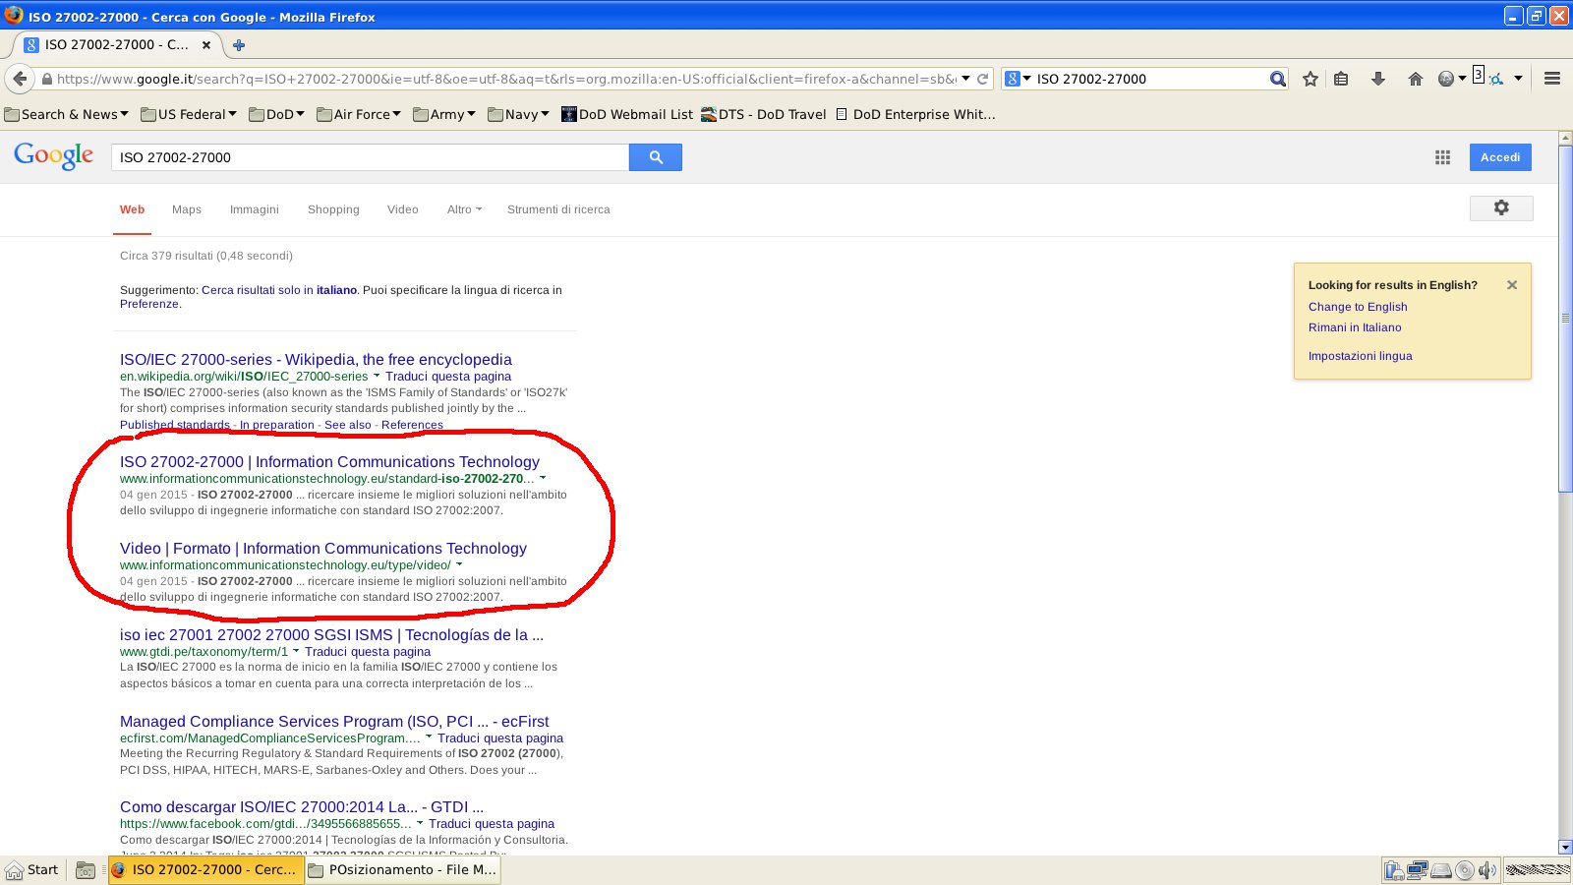The height and width of the screenshot is (885, 1573).
Task: Open Search & News bookmarks folder
Action: tap(67, 114)
